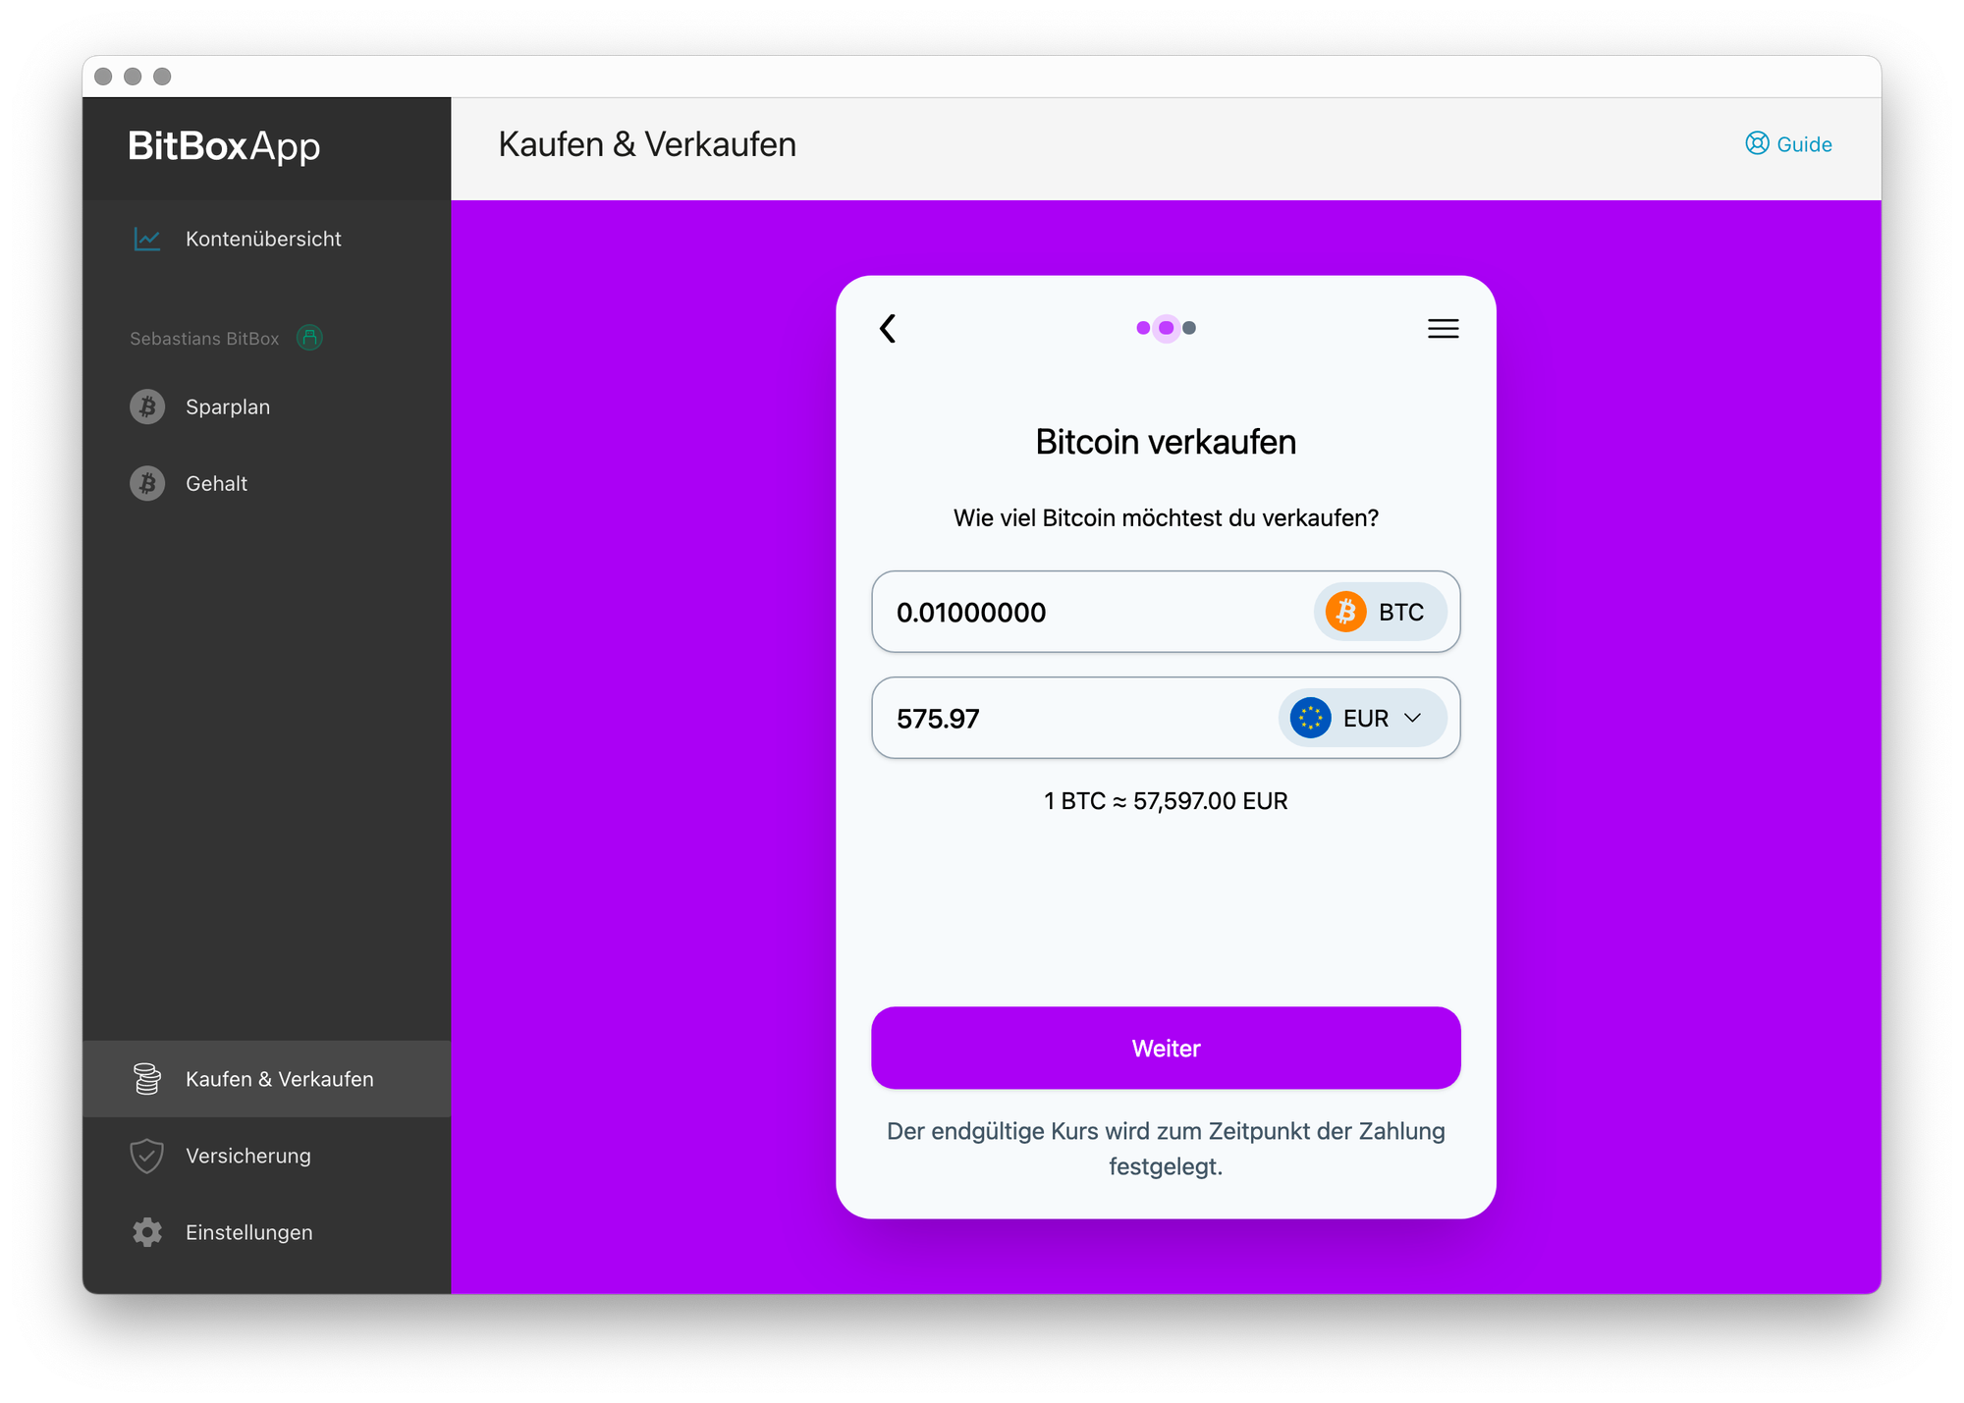Open Kontenübersicht in the sidebar
This screenshot has height=1403, width=1964.
(x=266, y=239)
